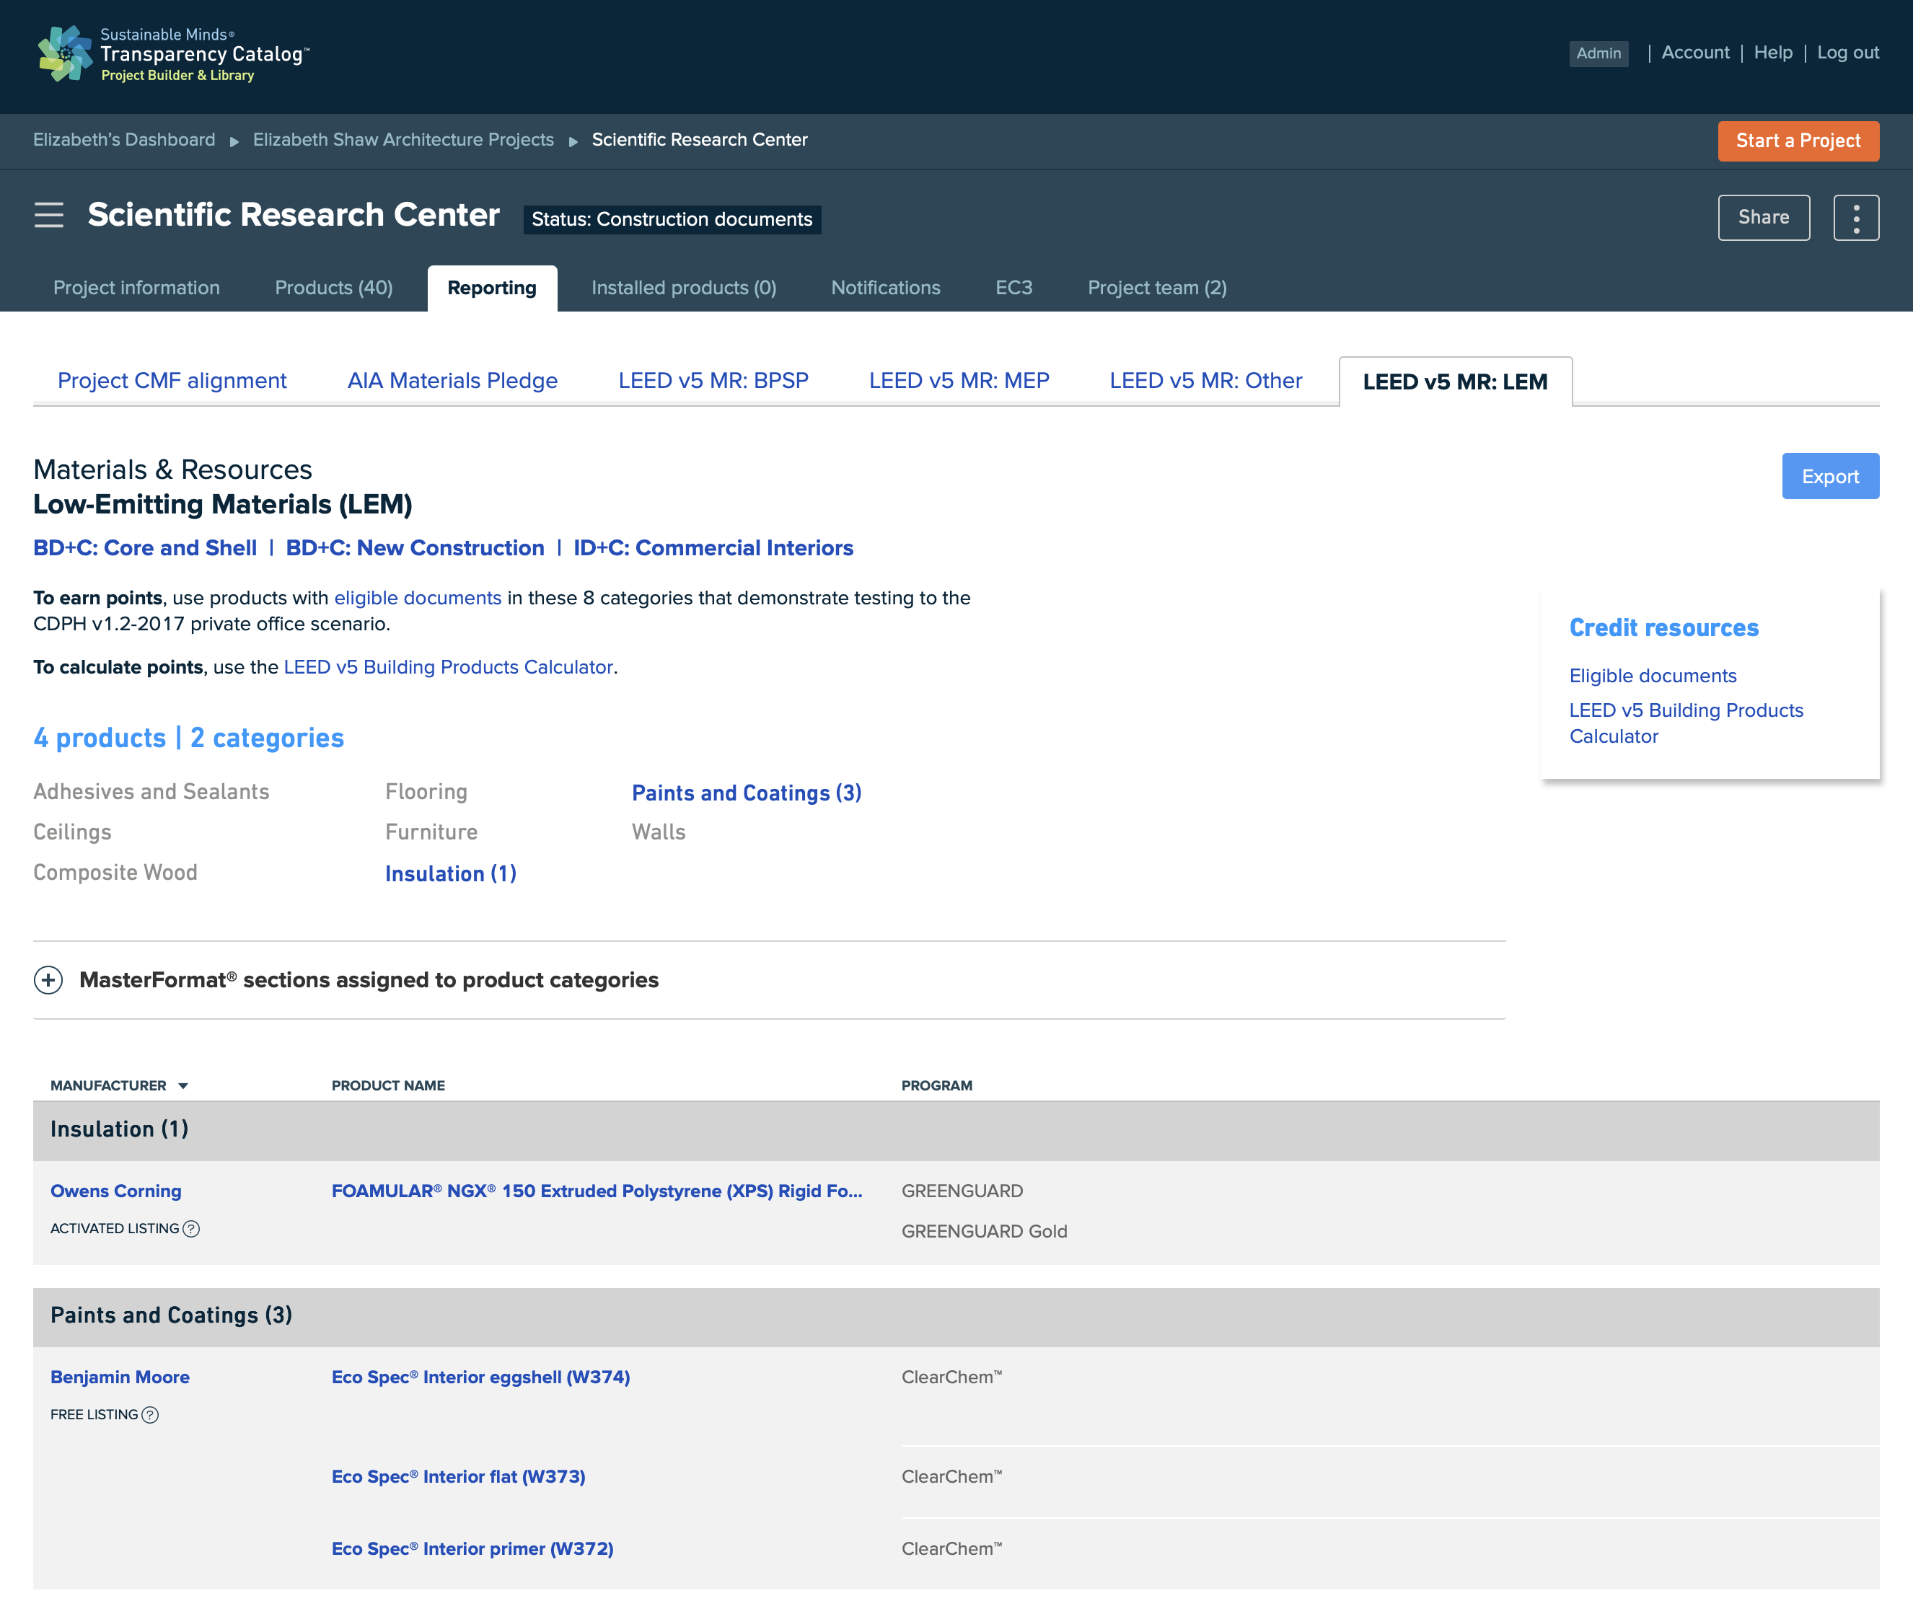Open the Project team (2) tab
The height and width of the screenshot is (1614, 1913).
click(1157, 288)
